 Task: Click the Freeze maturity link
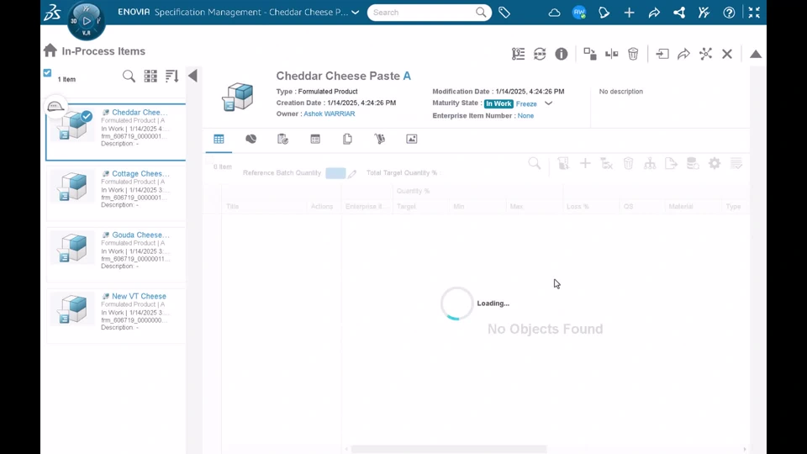click(526, 104)
